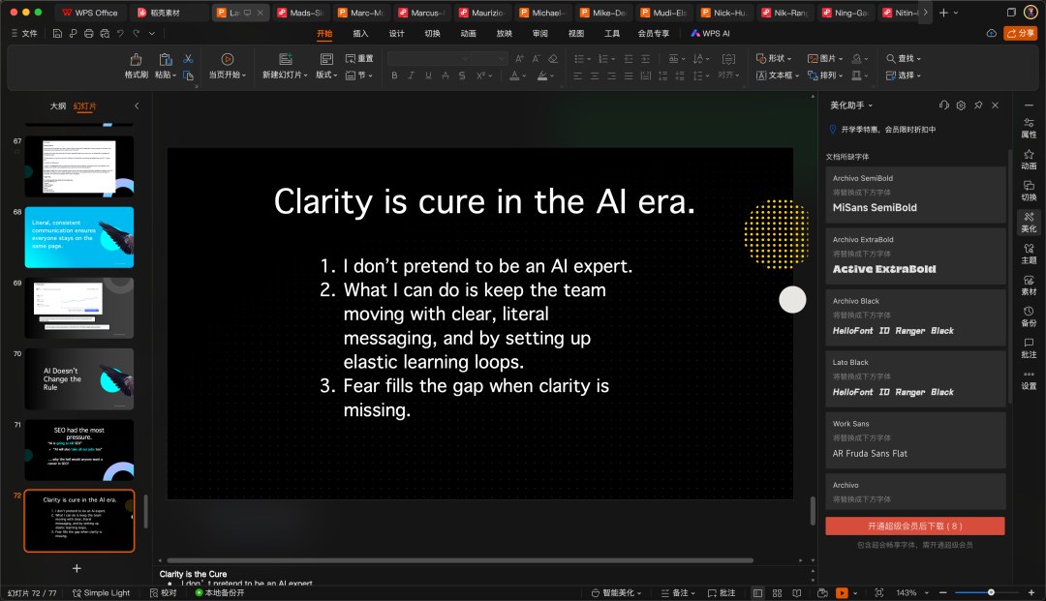Click the Save icon in quick access bar

pos(57,33)
